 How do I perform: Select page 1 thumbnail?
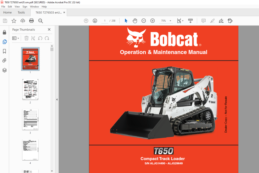point(30,59)
